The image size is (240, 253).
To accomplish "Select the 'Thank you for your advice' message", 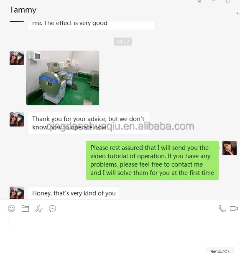I will click(89, 123).
